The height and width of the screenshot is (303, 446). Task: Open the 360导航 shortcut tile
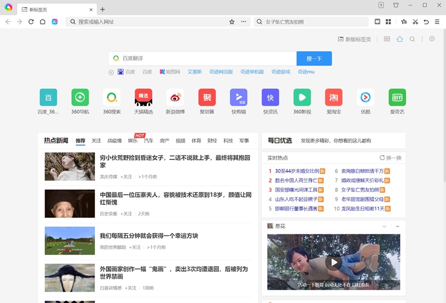(x=80, y=102)
